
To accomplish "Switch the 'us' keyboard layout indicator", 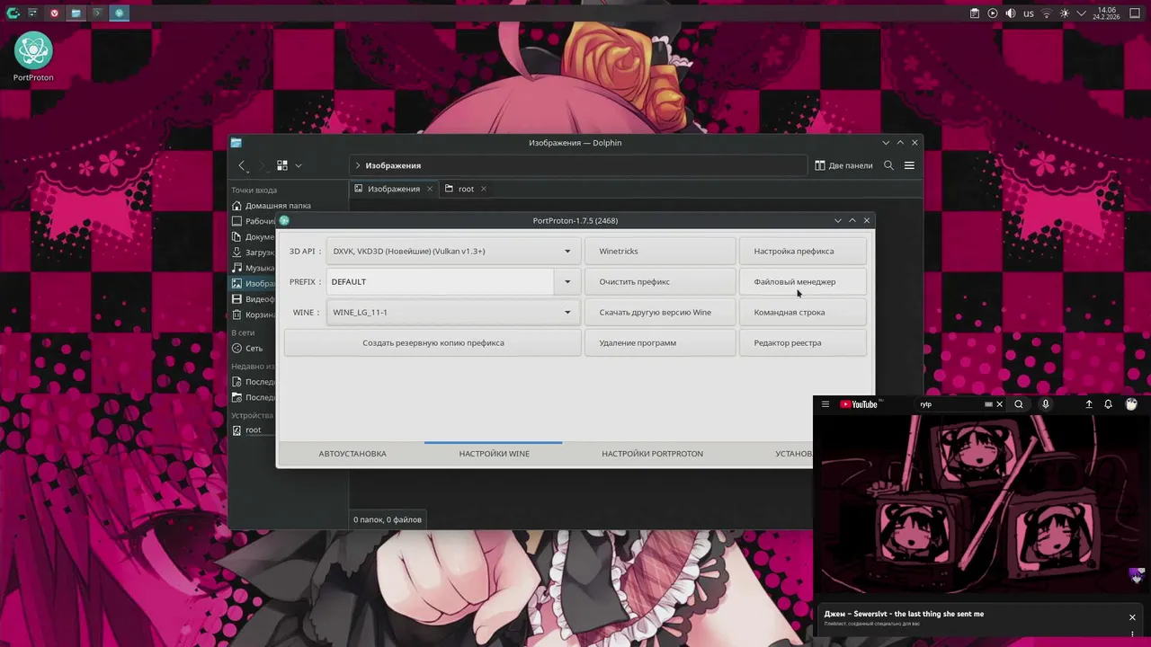I will coord(1029,13).
